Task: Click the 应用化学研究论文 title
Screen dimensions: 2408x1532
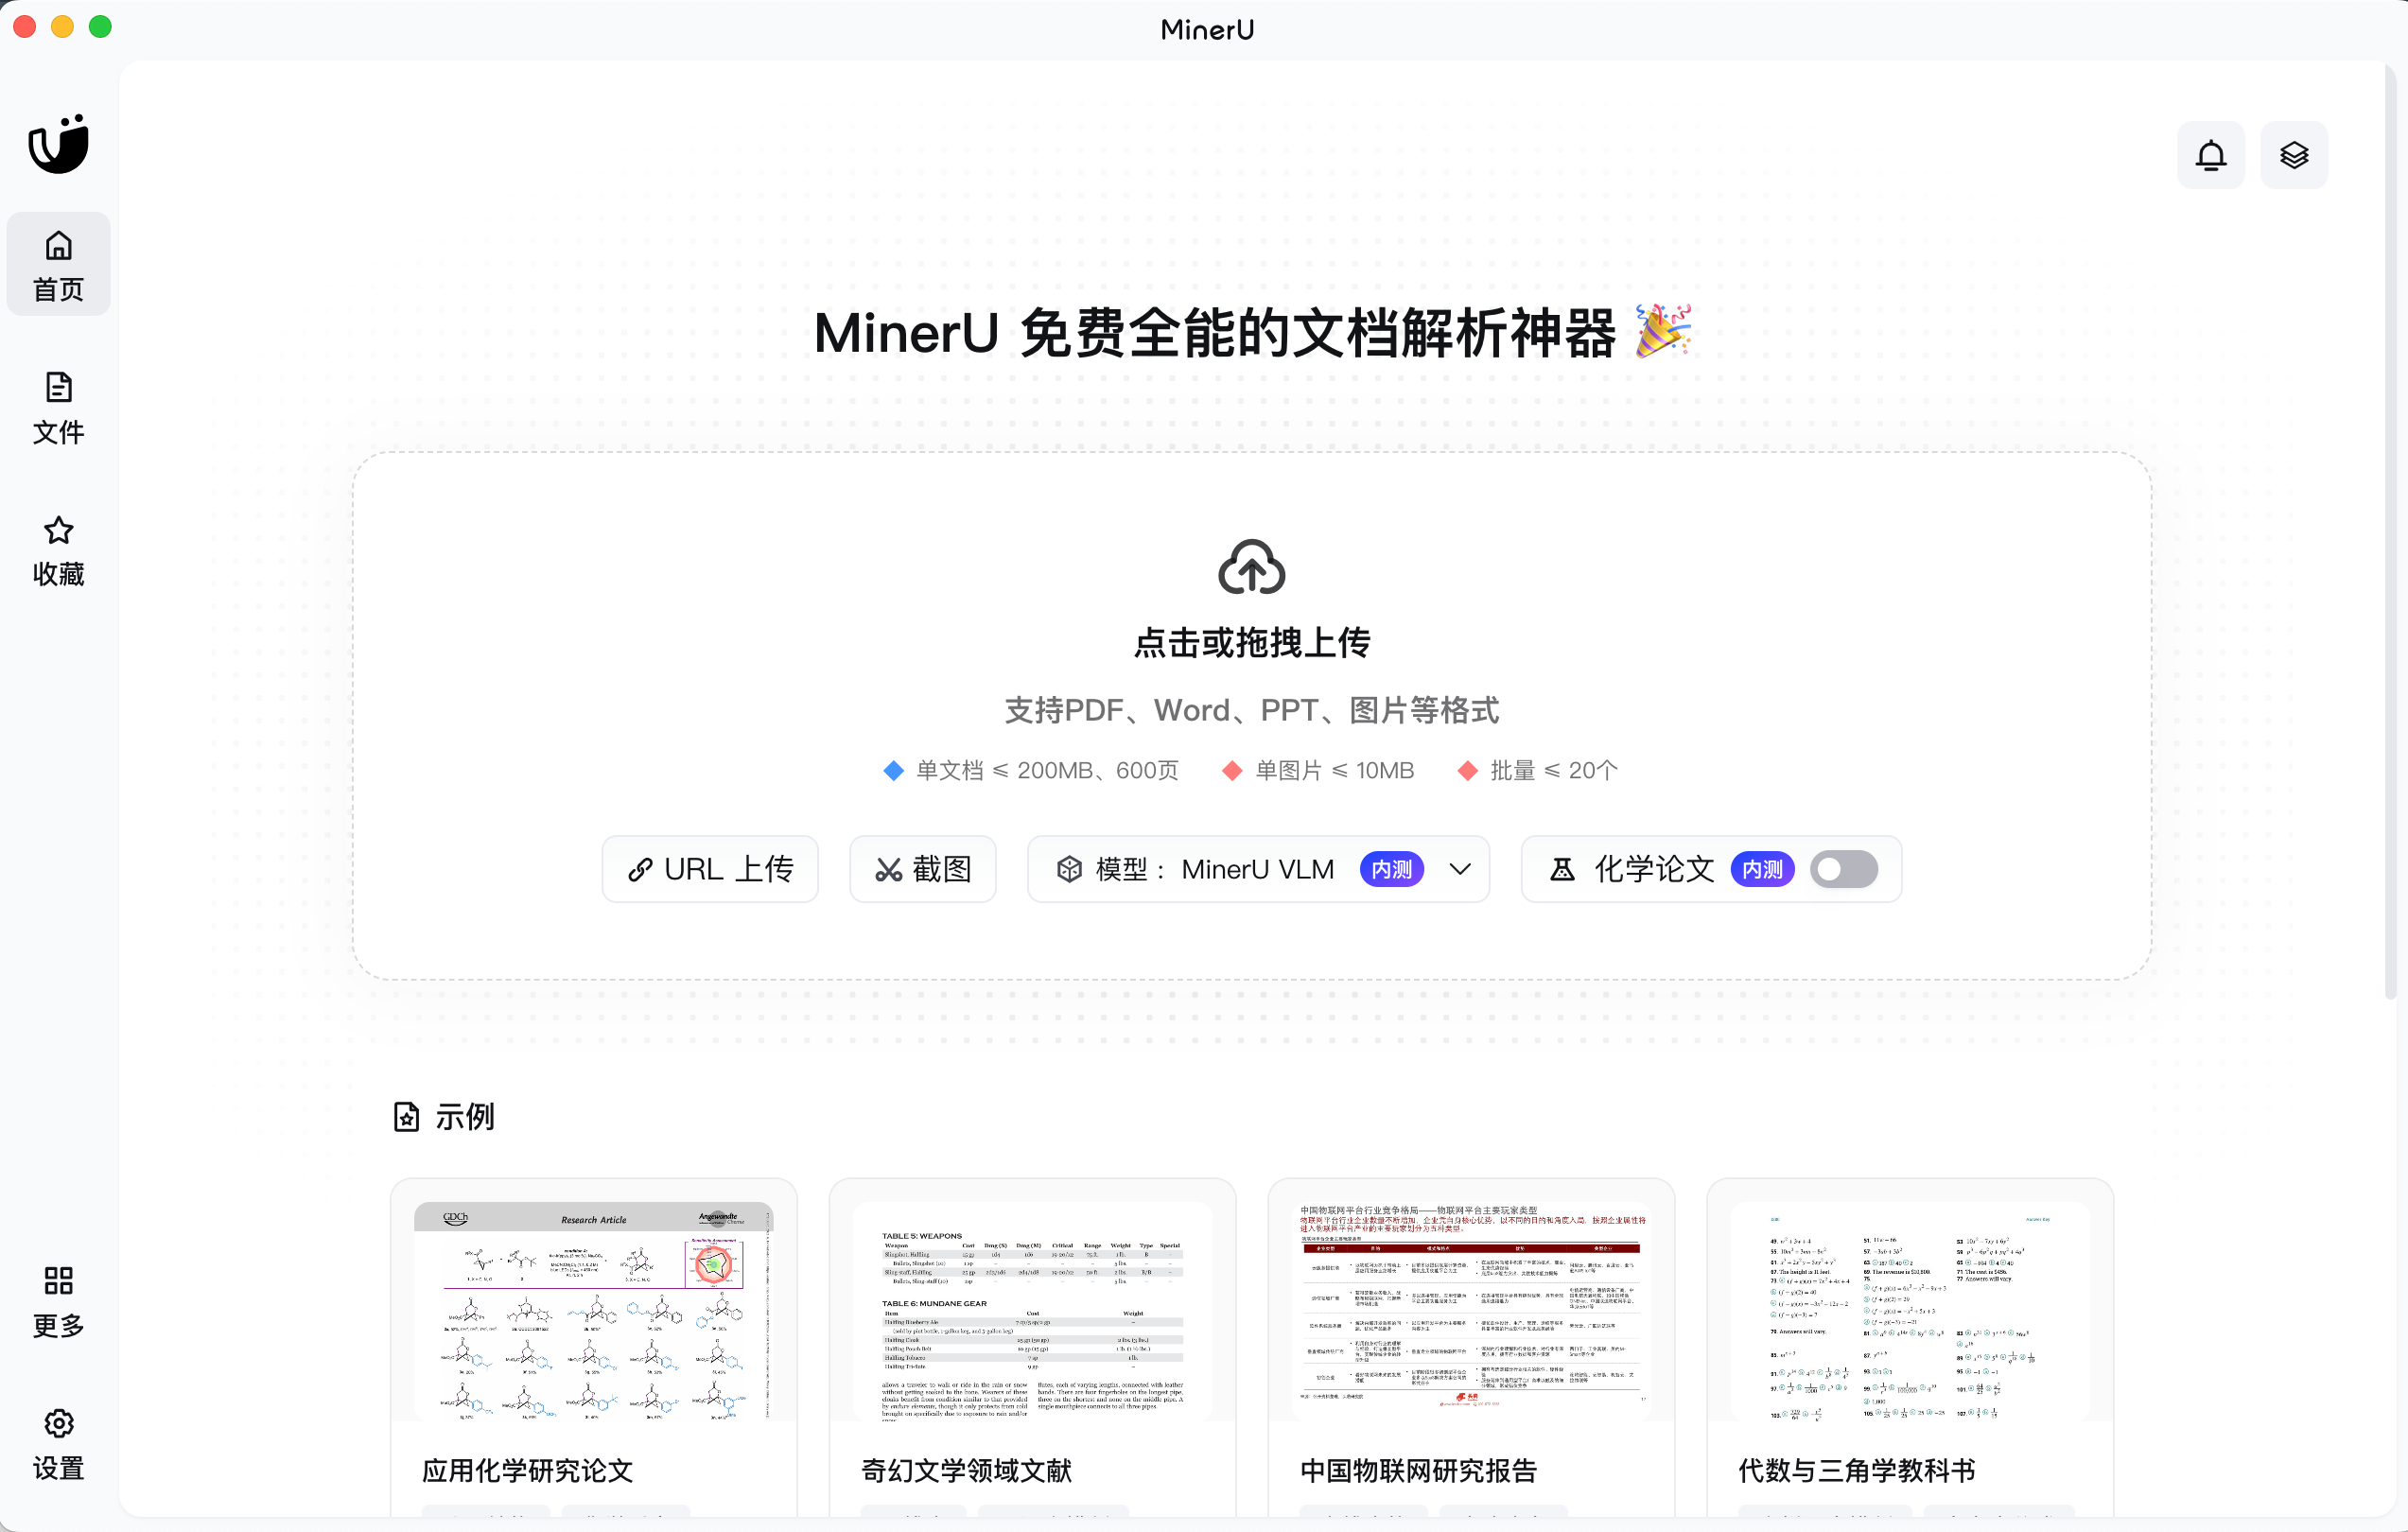Action: [528, 1470]
